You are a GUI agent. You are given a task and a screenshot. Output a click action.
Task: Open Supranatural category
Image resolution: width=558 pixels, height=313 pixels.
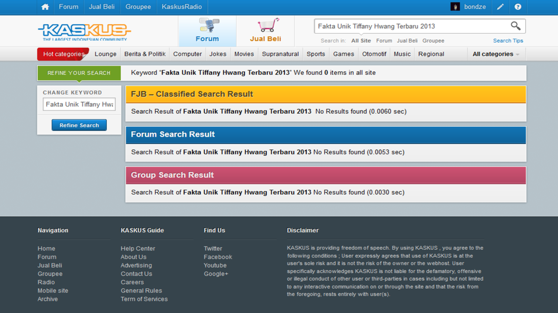coord(280,54)
